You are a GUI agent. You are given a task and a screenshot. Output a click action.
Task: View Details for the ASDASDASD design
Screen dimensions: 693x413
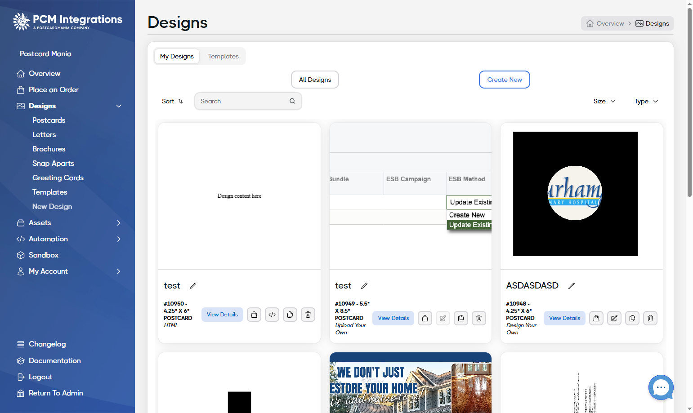click(x=564, y=318)
